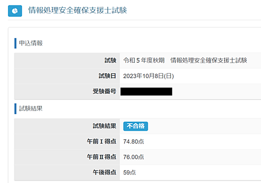Click the 試験 row label in 申込情報
The image size is (261, 183).
point(110,60)
